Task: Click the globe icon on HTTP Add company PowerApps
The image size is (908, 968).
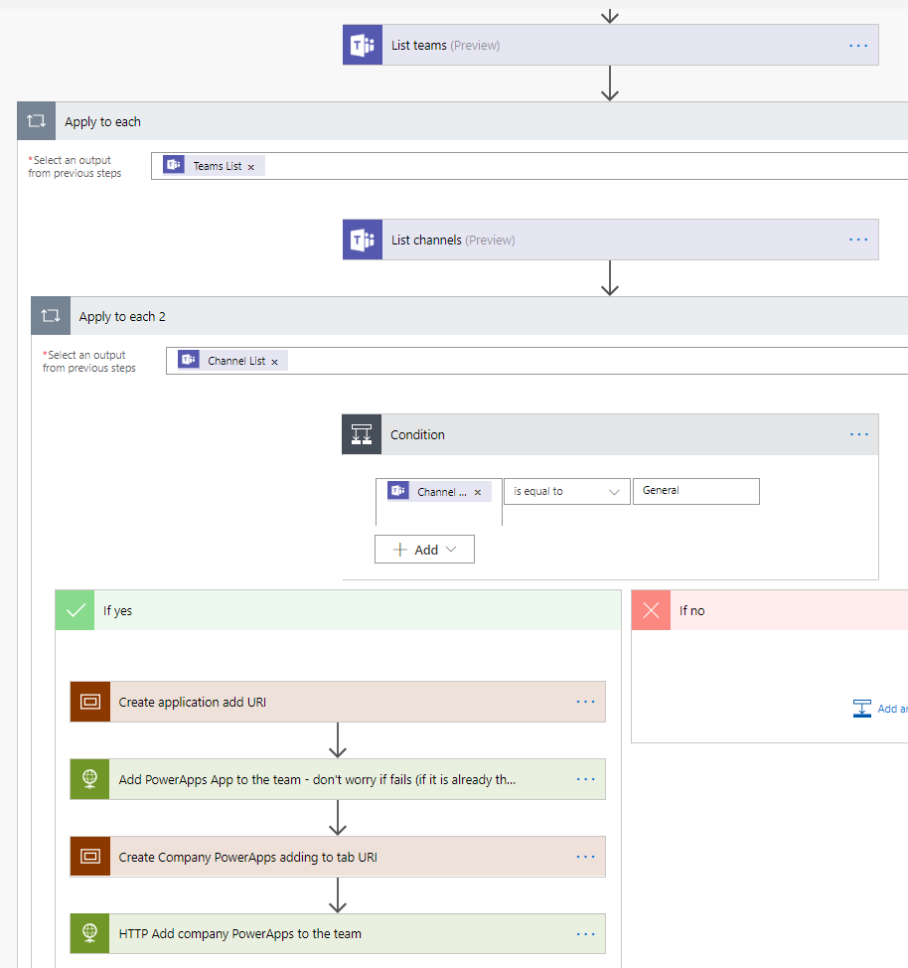Action: pyautogui.click(x=90, y=933)
